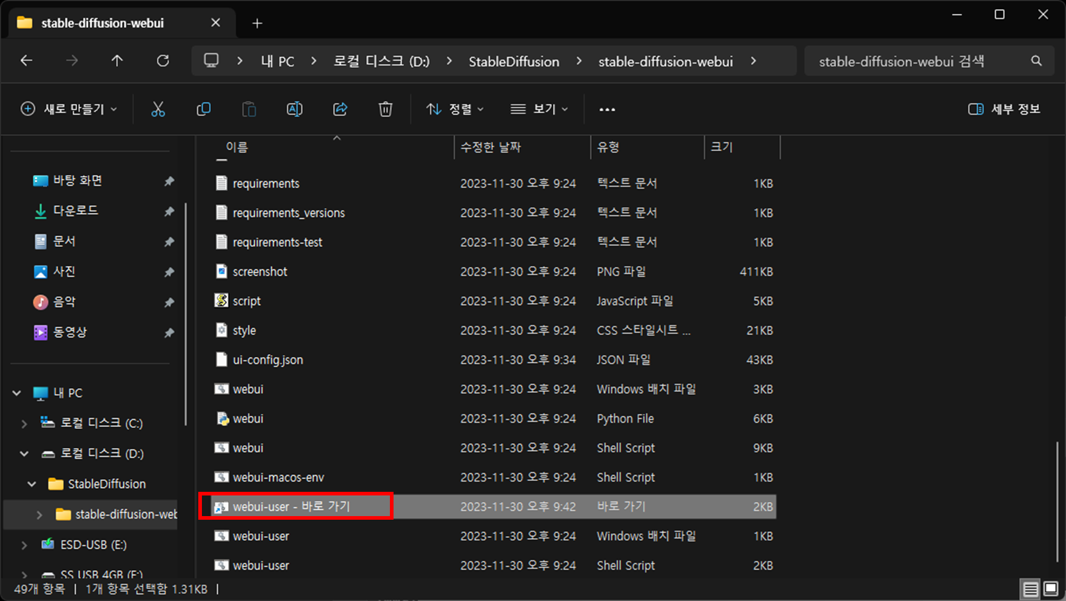Viewport: 1066px width, 601px height.
Task: Click the Delete trash can icon
Action: pyautogui.click(x=386, y=109)
